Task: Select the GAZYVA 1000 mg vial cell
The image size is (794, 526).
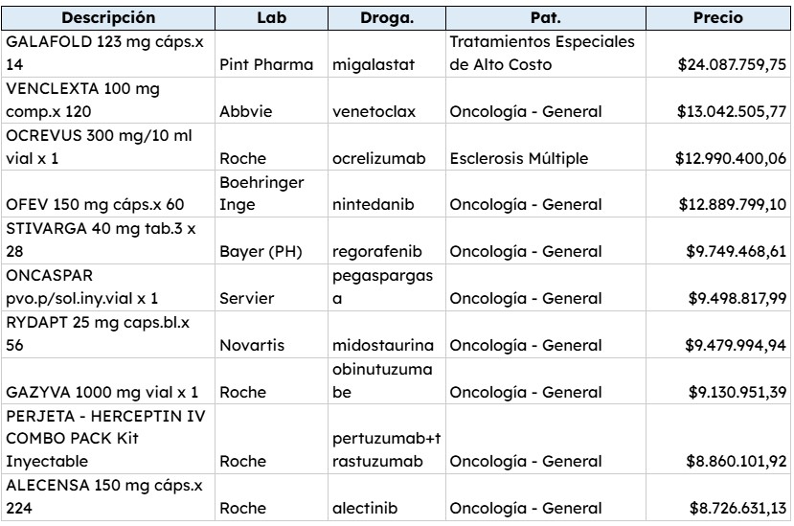Action: [x=102, y=391]
